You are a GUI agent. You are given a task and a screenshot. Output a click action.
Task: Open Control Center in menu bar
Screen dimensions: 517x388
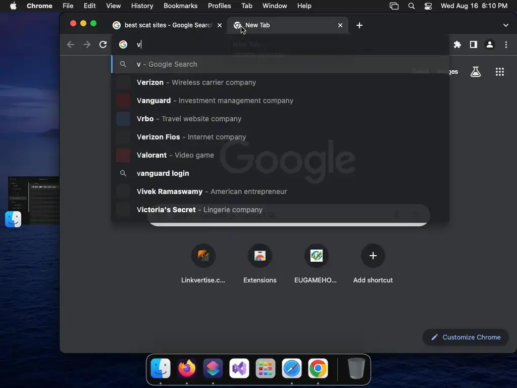coord(428,6)
